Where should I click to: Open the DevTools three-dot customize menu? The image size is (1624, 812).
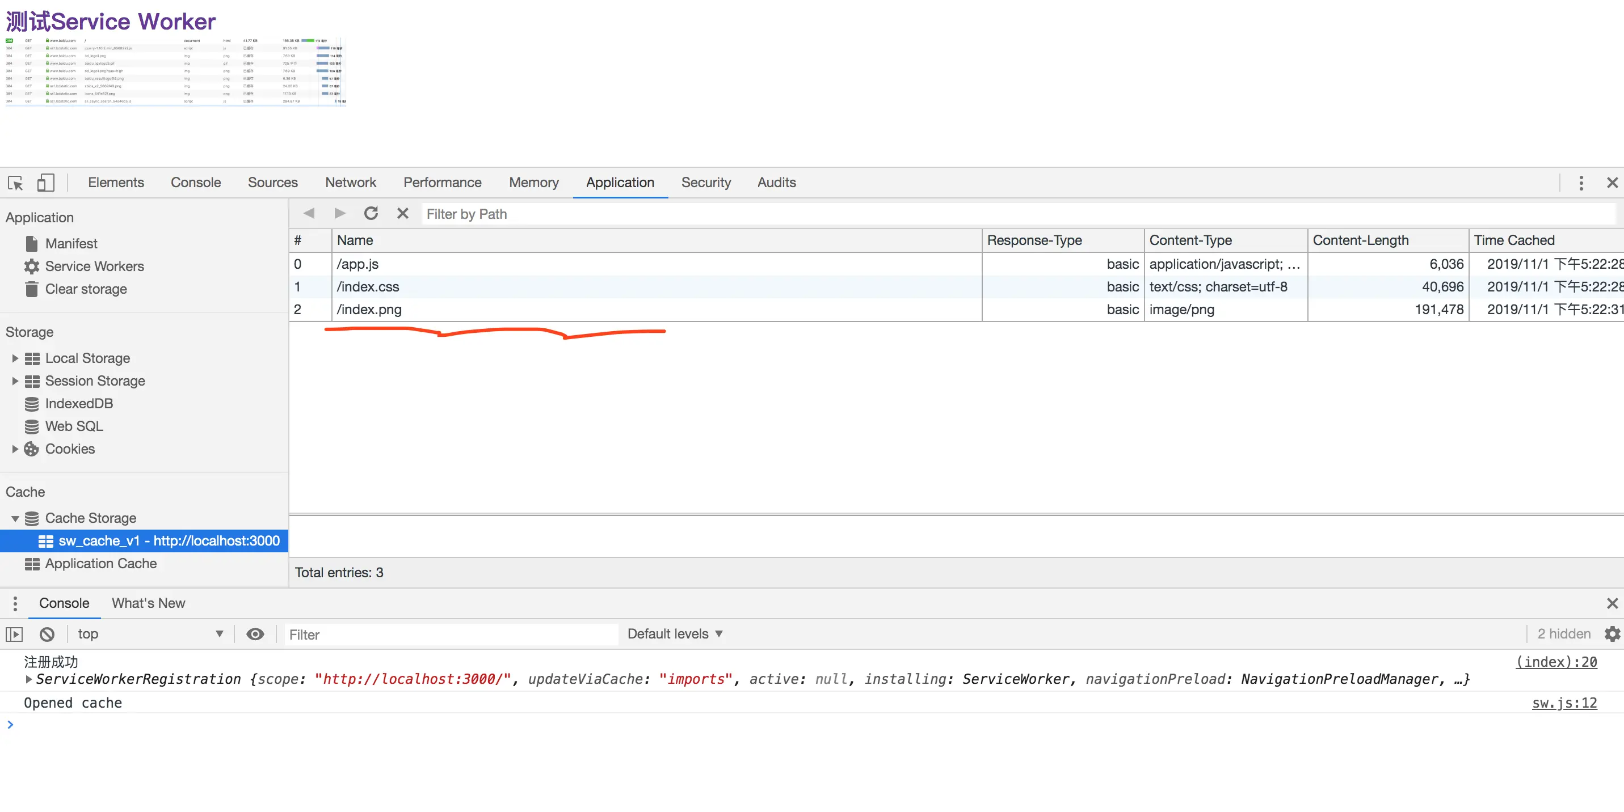(x=1580, y=183)
